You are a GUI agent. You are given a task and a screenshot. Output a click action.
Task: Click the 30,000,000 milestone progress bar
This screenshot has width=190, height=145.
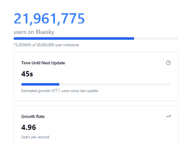coord(96,38)
